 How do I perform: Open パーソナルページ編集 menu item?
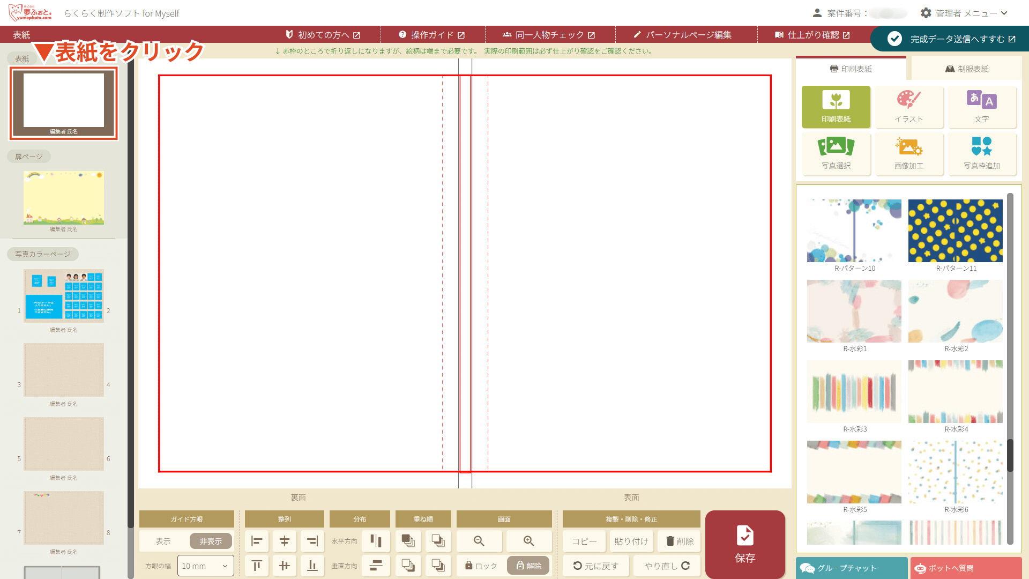tap(682, 35)
